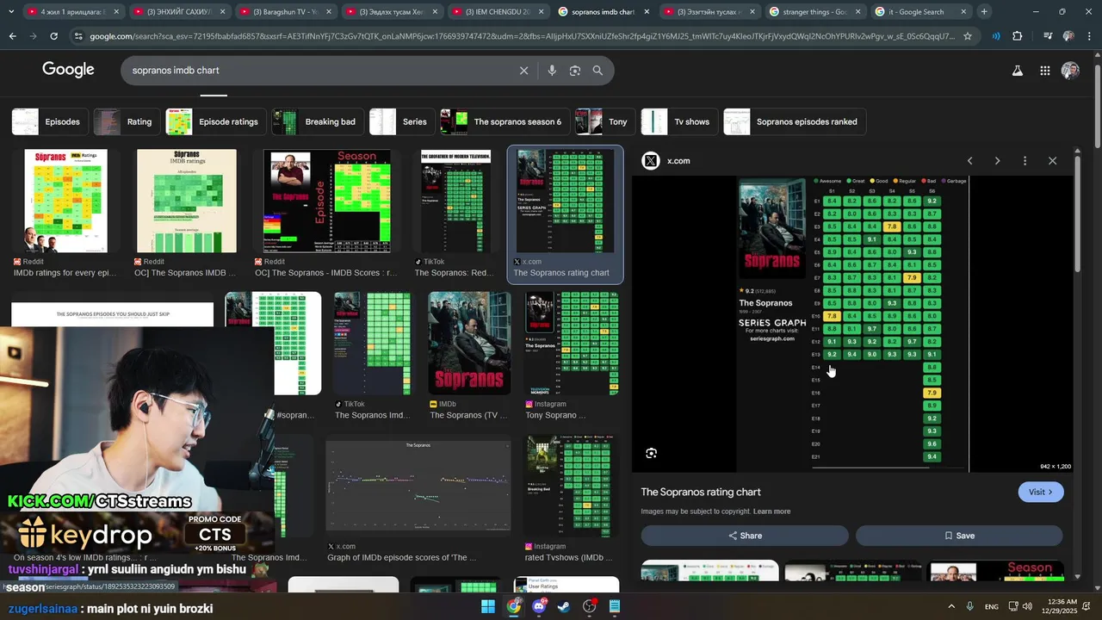Open Windows Start menu
The width and height of the screenshot is (1102, 620).
click(488, 607)
